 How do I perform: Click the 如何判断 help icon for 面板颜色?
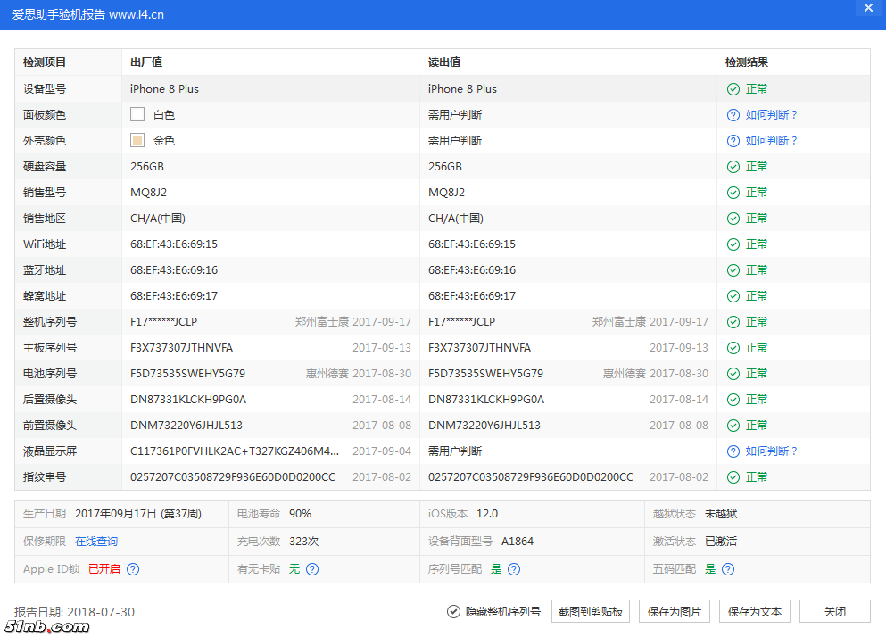(733, 115)
